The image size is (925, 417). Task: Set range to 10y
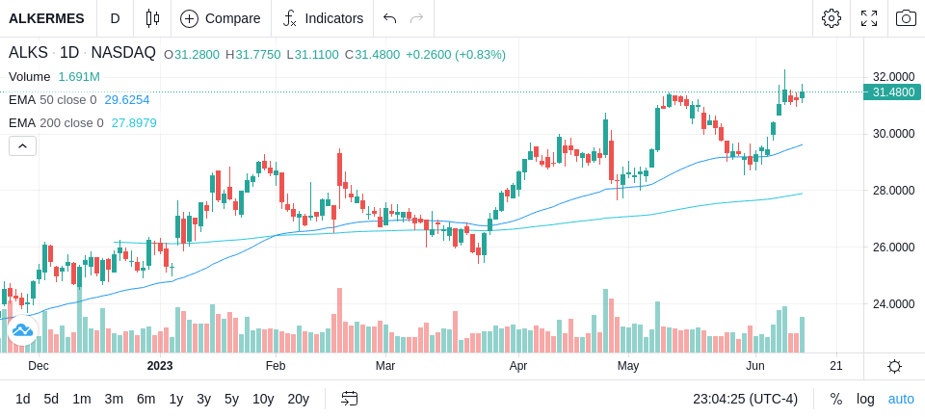click(x=262, y=399)
